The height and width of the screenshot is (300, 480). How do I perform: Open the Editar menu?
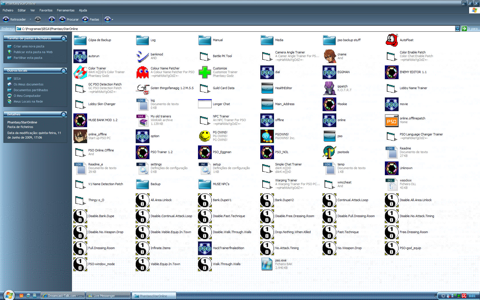tap(22, 10)
